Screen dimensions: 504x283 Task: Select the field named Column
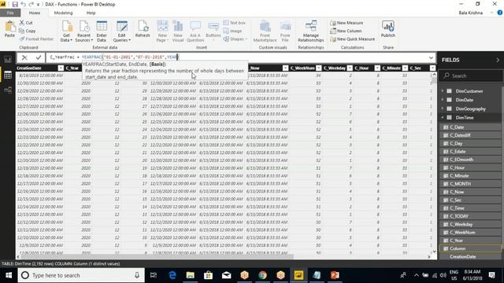470,248
